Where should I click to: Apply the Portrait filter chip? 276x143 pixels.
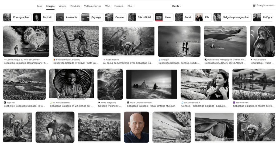(x=43, y=17)
